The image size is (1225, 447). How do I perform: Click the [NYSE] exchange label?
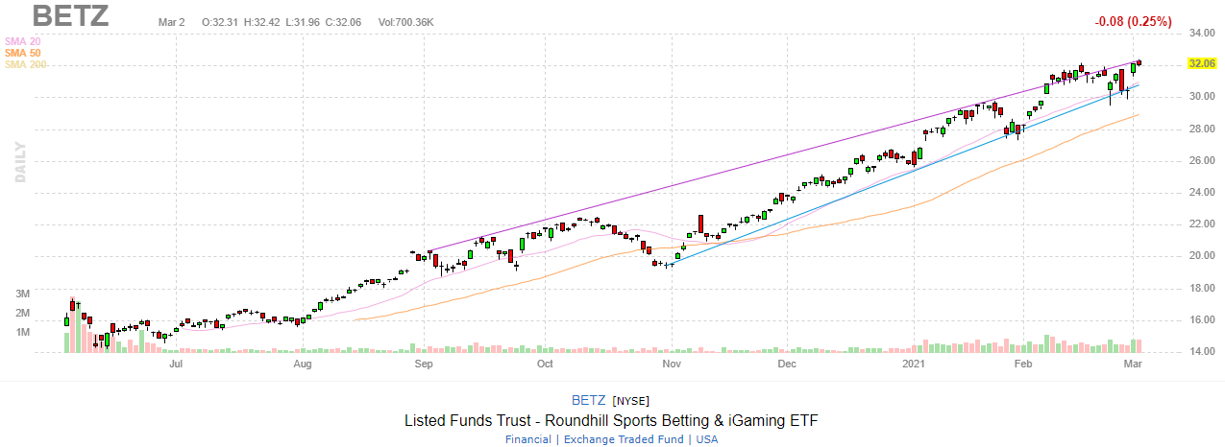[x=632, y=400]
